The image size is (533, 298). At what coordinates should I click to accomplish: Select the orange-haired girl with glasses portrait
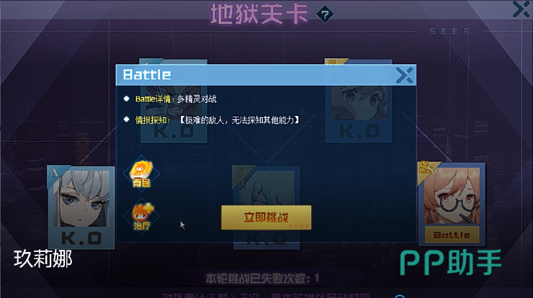pos(452,195)
